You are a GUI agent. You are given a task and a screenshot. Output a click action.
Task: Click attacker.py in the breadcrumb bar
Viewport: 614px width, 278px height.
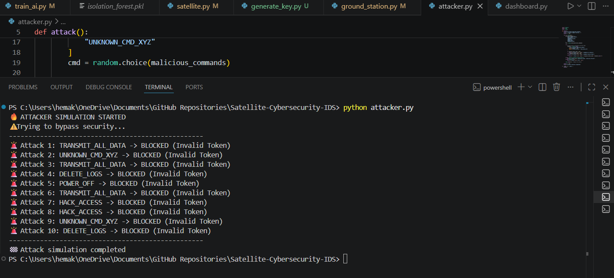tap(35, 22)
